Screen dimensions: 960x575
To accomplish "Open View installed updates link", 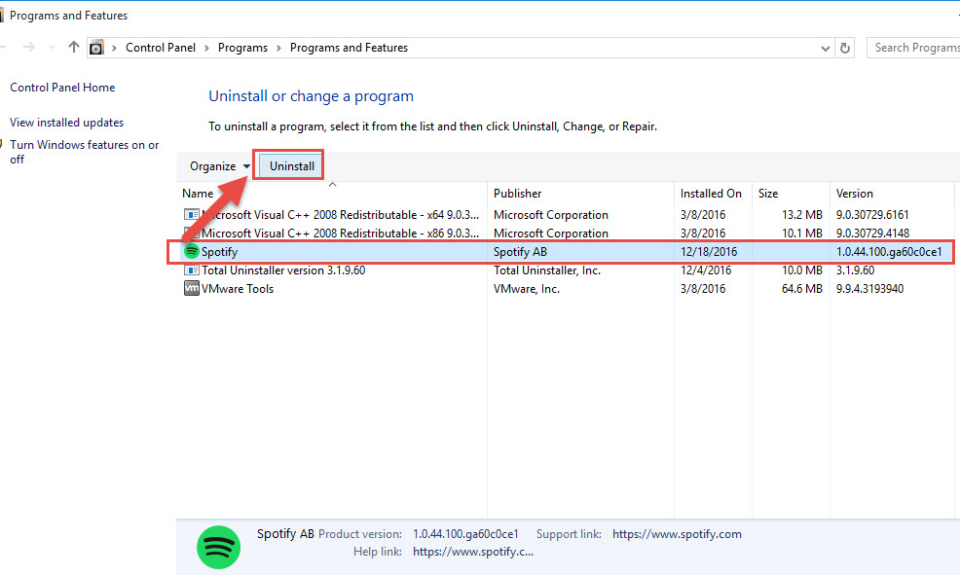I will [67, 123].
